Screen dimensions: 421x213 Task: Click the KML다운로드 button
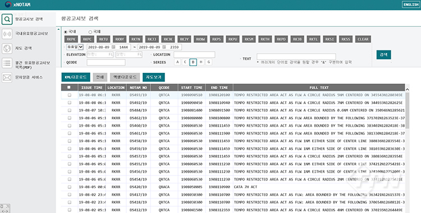pos(76,77)
